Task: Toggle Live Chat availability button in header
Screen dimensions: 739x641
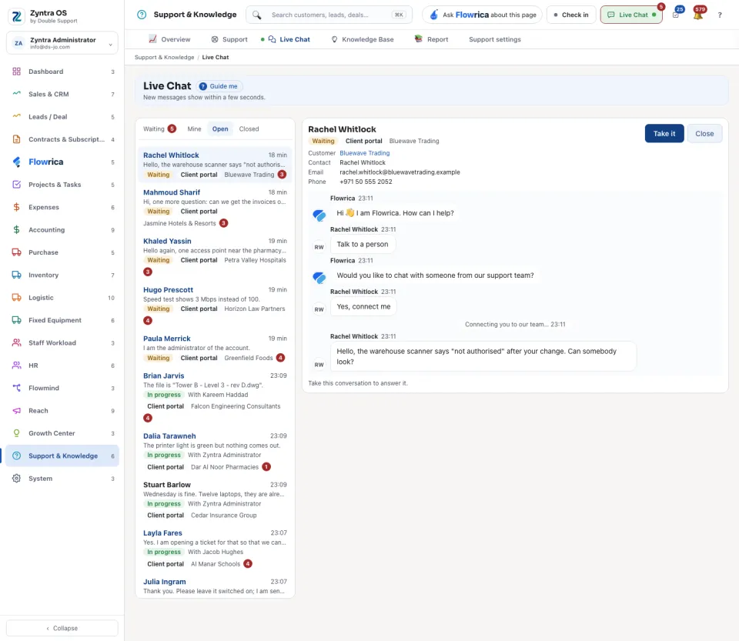Action: (x=631, y=15)
